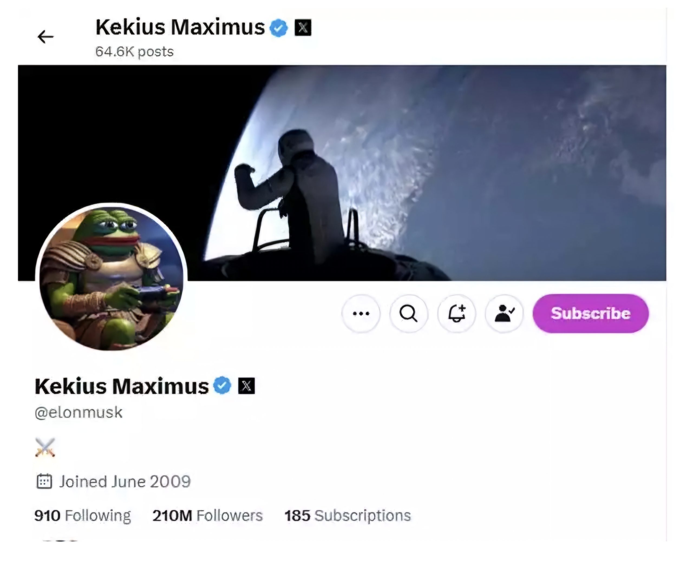The image size is (693, 582).
Task: Turn on post notifications with the bell icon
Action: (457, 313)
